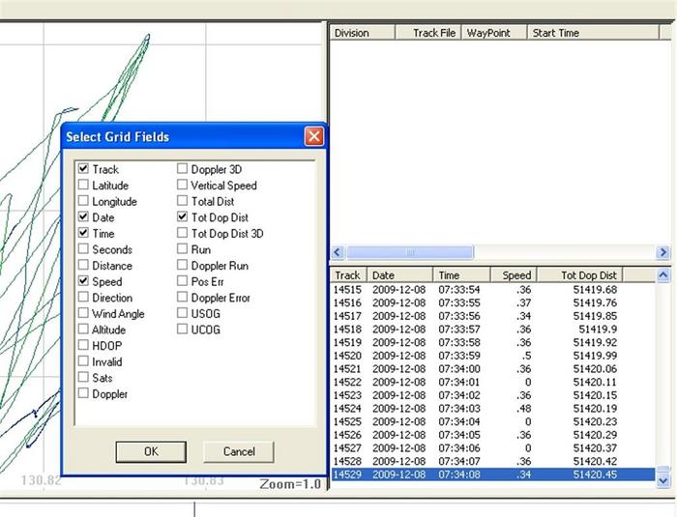
Task: Tick the Sats checkbox
Action: [x=84, y=378]
